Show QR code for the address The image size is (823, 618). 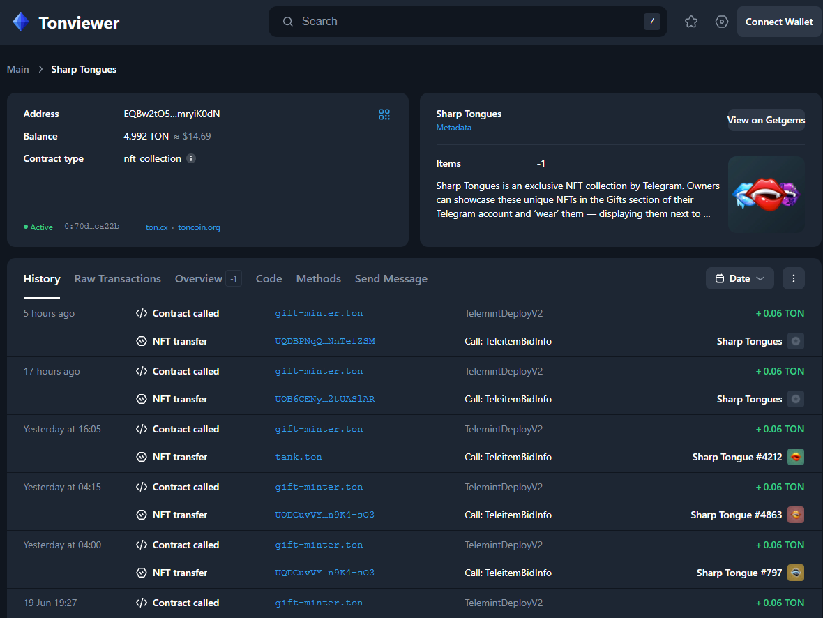[x=384, y=114]
